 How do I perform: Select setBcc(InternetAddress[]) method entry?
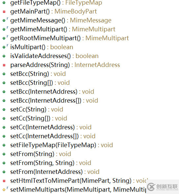54,101
